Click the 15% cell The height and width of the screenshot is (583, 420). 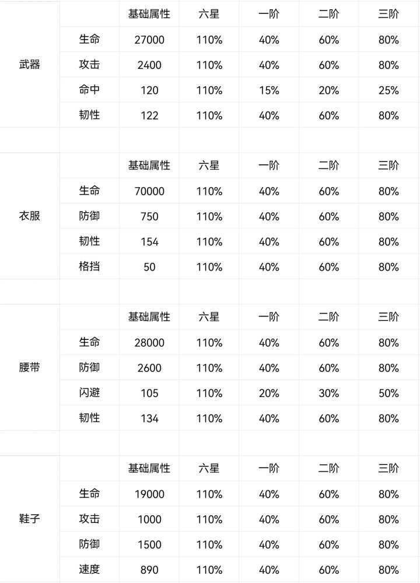point(269,90)
